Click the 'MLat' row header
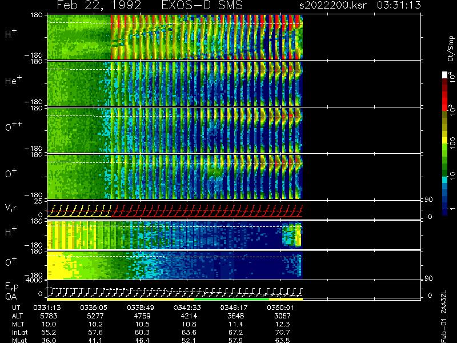Image resolution: width=457 pixels, height=343 pixels. click(x=19, y=340)
